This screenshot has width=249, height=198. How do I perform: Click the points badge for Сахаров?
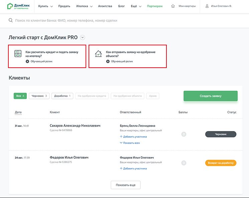tap(184, 134)
